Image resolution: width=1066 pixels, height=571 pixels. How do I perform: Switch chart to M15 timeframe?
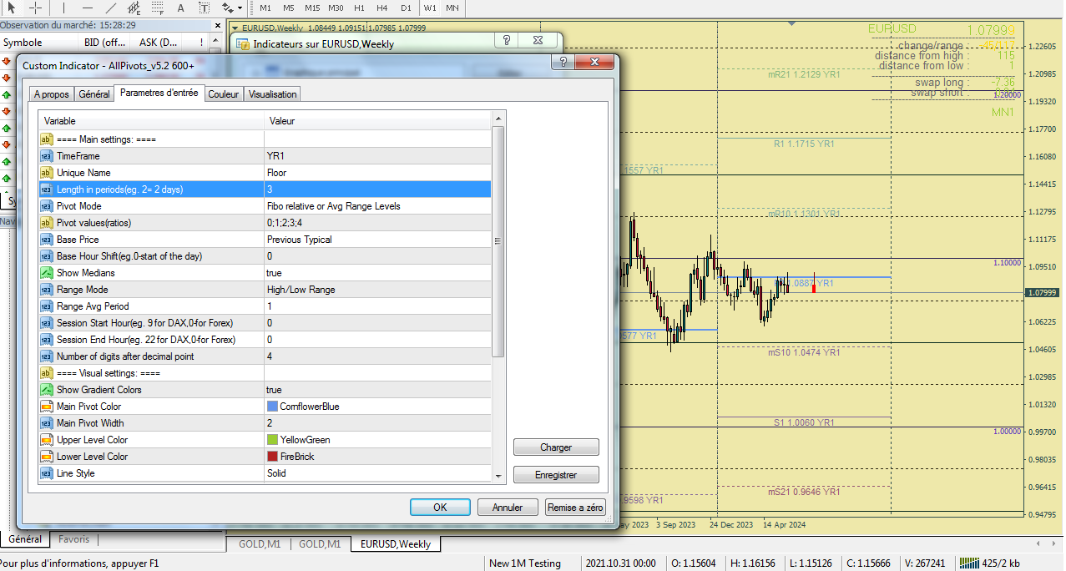[312, 8]
